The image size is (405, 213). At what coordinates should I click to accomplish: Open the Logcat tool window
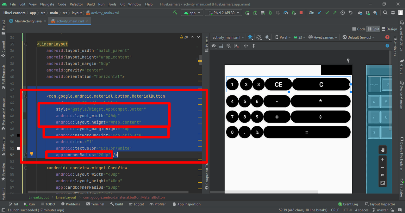136,204
